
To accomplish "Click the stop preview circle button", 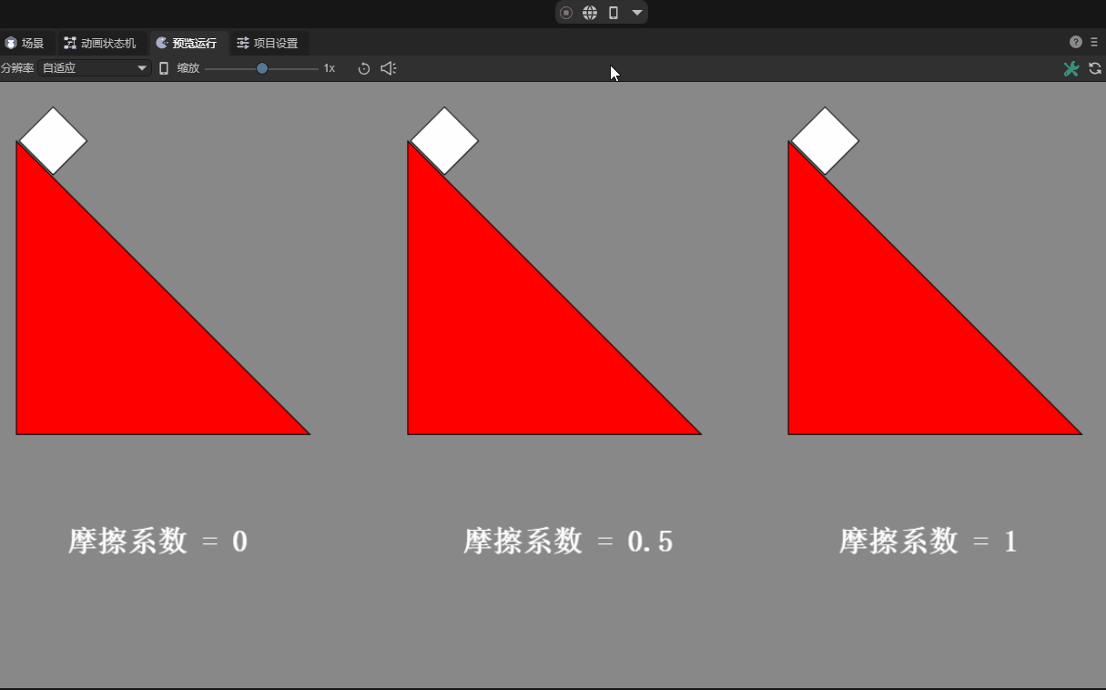I will (x=566, y=13).
